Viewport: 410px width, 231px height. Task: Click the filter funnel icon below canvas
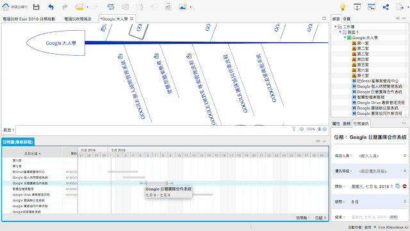pyautogui.click(x=293, y=129)
